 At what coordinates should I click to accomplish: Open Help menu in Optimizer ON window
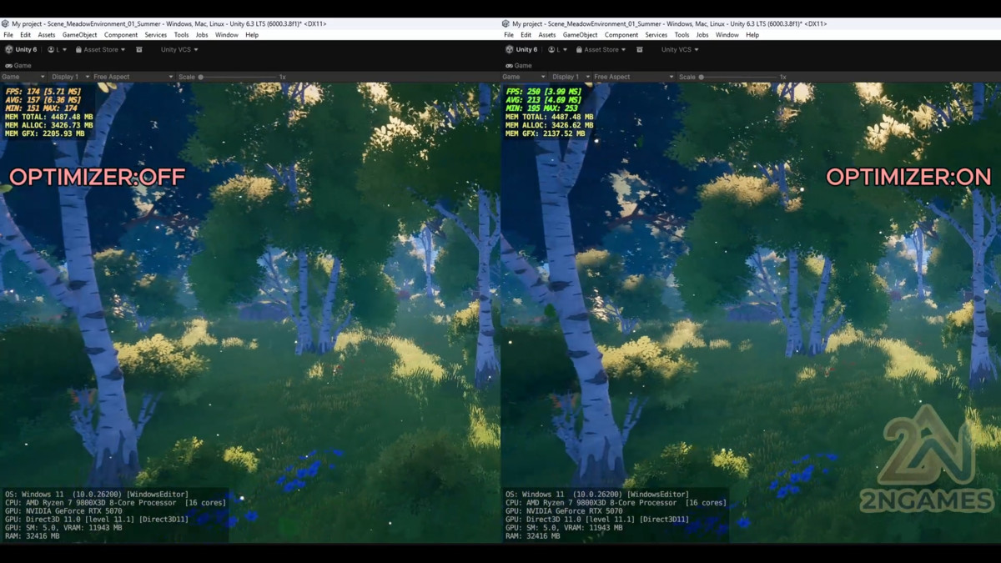752,35
